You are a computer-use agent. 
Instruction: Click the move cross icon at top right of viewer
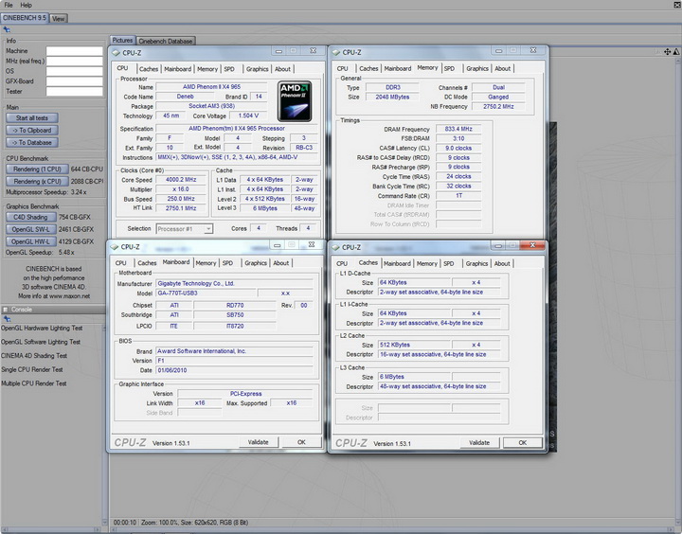667,52
